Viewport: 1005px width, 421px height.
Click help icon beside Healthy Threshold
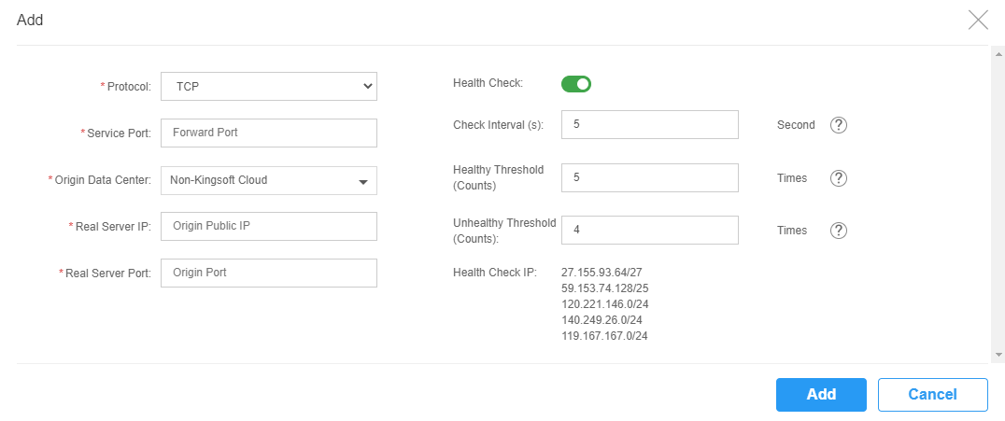coord(839,178)
